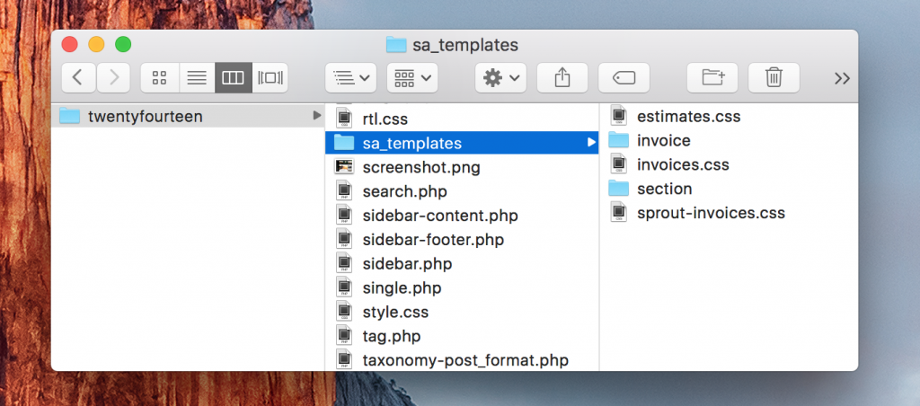The width and height of the screenshot is (920, 406).
Task: Click the screenshot.png thumbnail icon
Action: [344, 167]
